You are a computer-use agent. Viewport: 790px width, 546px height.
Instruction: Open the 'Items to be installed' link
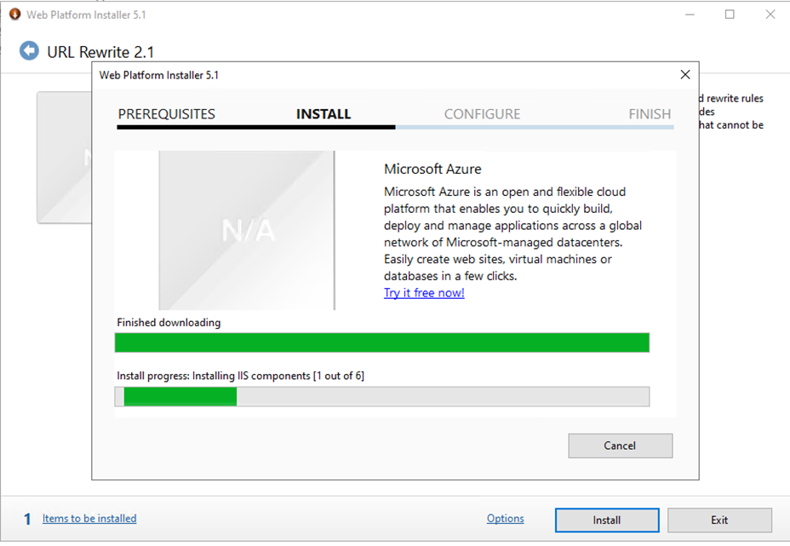(89, 519)
